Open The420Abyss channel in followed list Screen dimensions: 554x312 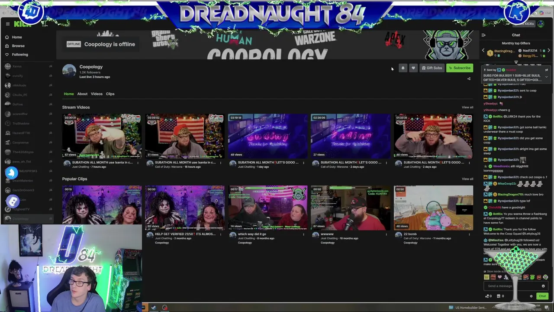pos(28,152)
